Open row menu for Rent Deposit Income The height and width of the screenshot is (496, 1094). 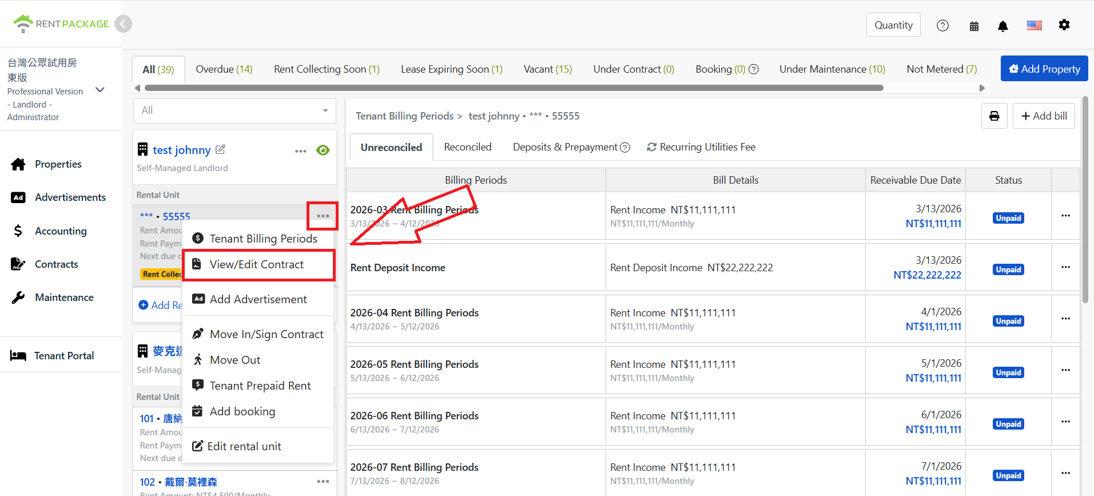click(1065, 267)
